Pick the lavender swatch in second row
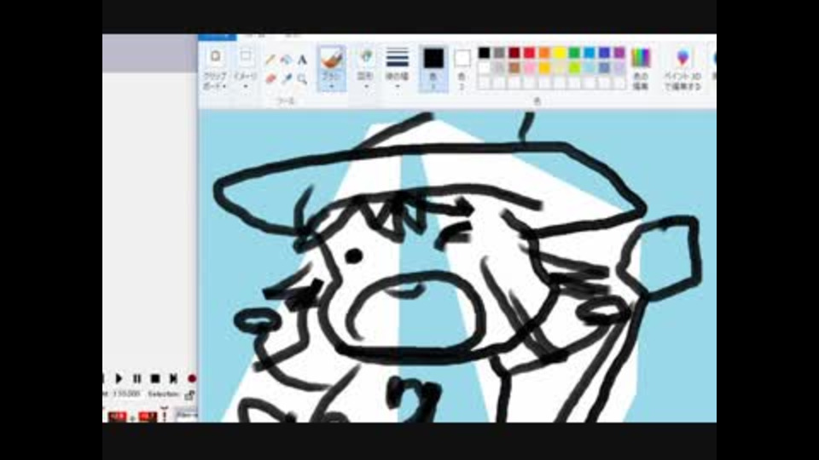The width and height of the screenshot is (819, 460). click(619, 68)
